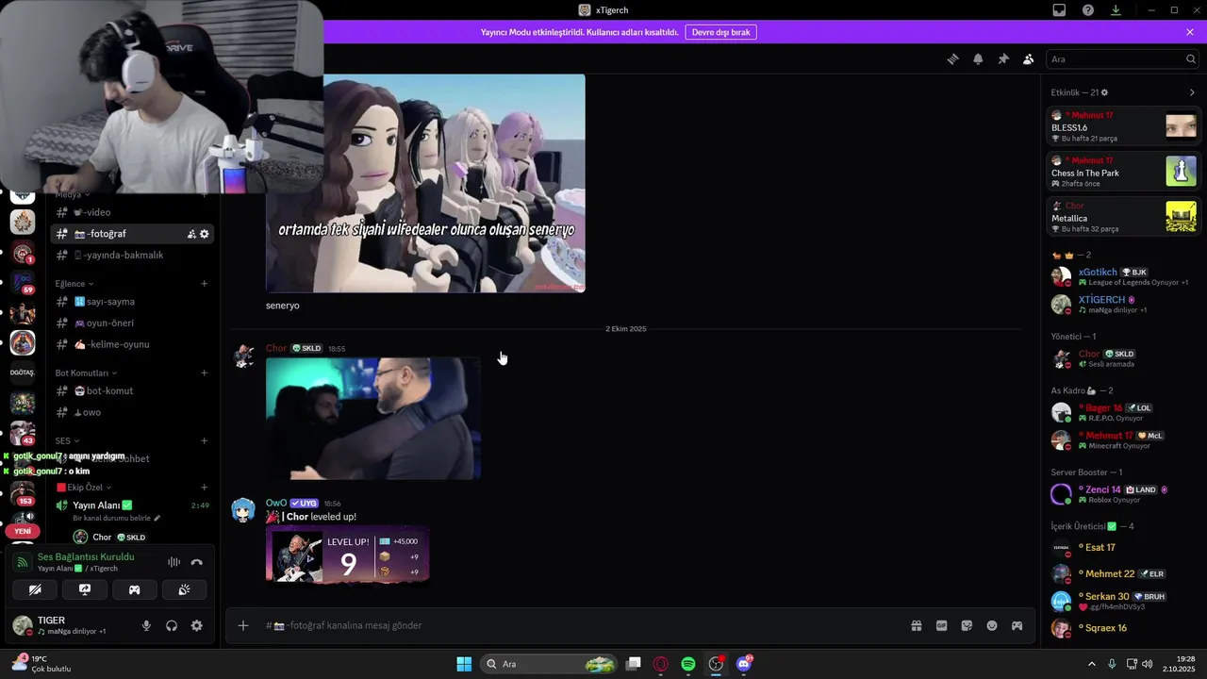The height and width of the screenshot is (679, 1207).
Task: Open the bot-komut channel
Action: [132, 390]
